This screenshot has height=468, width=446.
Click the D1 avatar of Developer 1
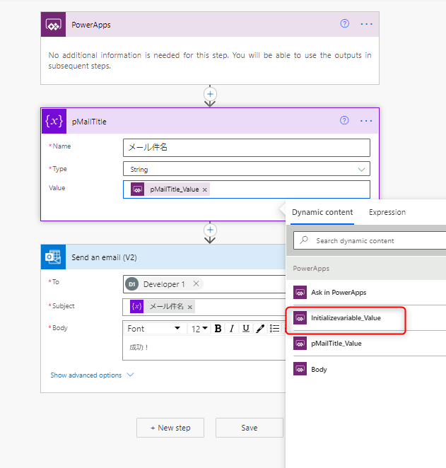point(132,284)
